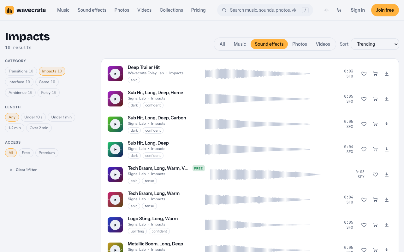Toggle the Foley category filter
Image resolution: width=404 pixels, height=252 pixels.
pyautogui.click(x=49, y=93)
